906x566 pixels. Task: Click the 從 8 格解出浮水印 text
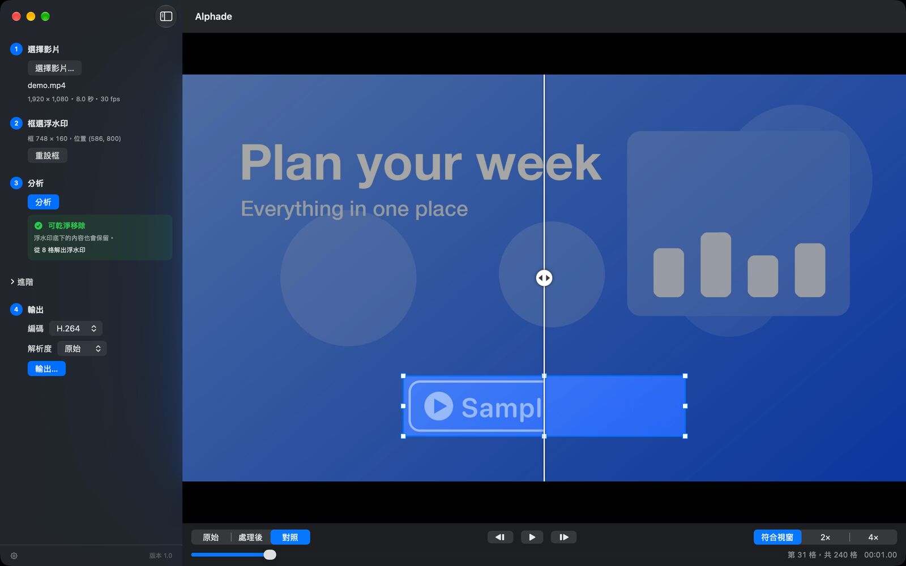[59, 250]
